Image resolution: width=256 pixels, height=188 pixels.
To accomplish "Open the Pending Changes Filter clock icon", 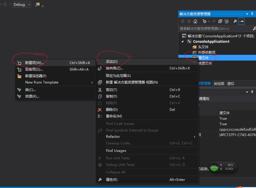I will [204, 21].
